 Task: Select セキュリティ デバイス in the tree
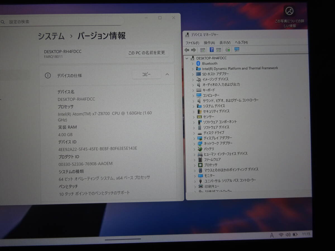tap(216, 111)
